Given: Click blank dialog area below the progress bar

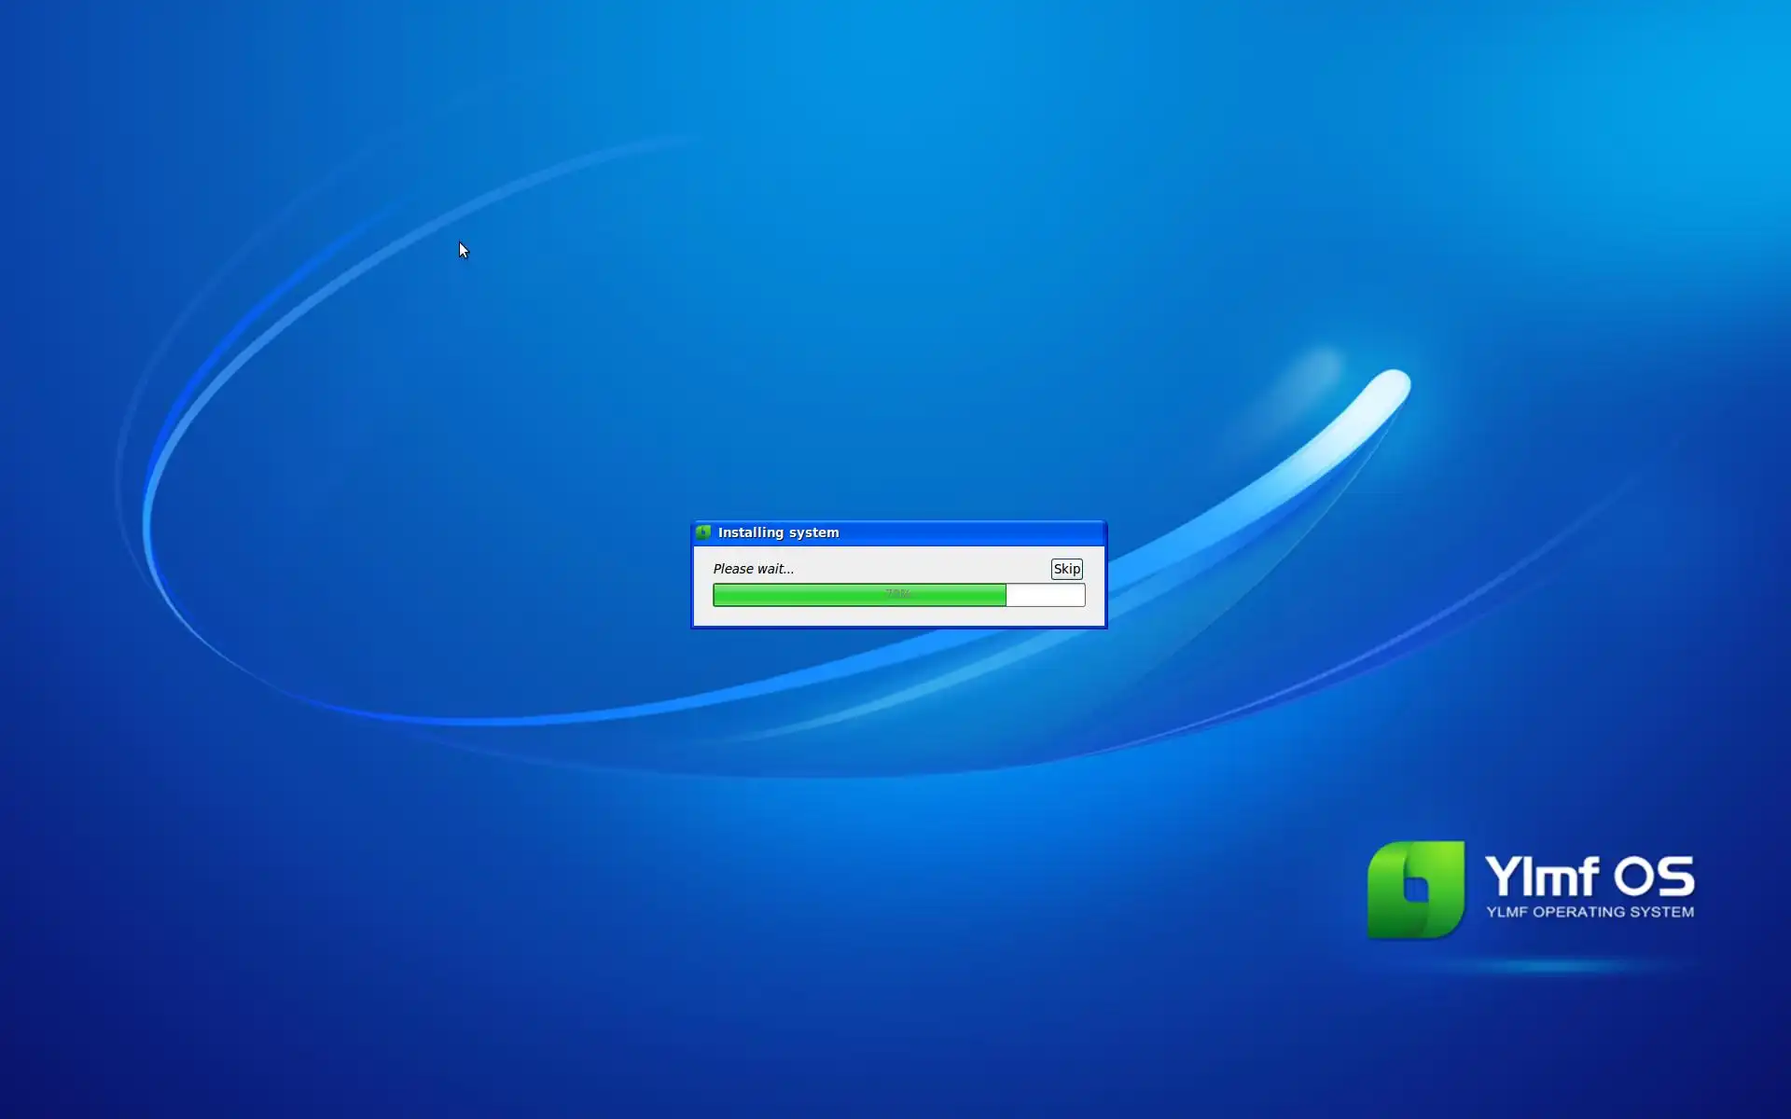Looking at the screenshot, I should (898, 616).
